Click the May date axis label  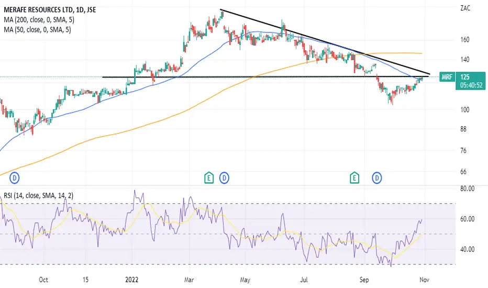(245, 280)
